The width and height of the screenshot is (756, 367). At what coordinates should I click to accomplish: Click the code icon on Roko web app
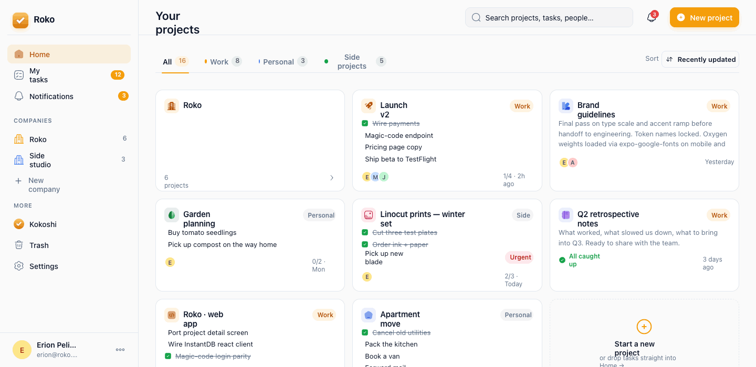(x=172, y=315)
